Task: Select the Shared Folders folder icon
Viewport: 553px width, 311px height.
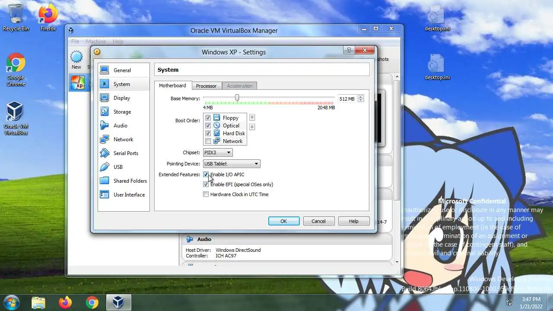Action: 105,181
